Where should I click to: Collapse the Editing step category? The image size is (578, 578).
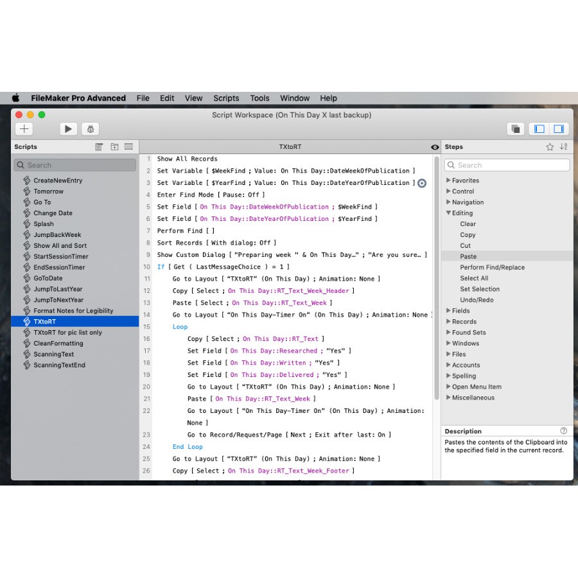click(448, 213)
